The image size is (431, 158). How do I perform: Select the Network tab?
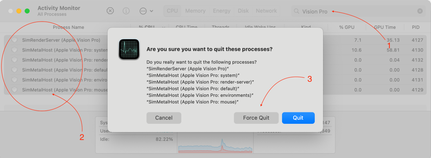[266, 11]
